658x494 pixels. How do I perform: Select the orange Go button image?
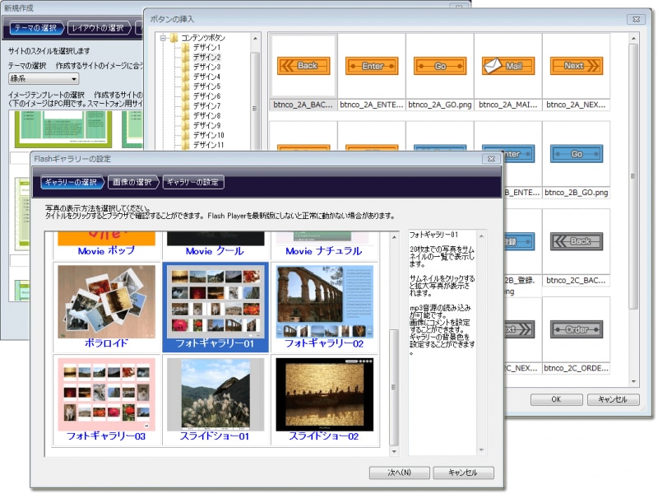440,66
